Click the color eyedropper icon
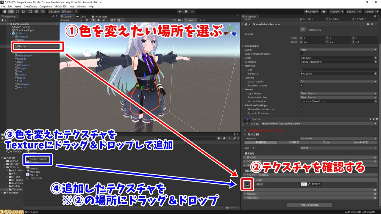 point(309,184)
